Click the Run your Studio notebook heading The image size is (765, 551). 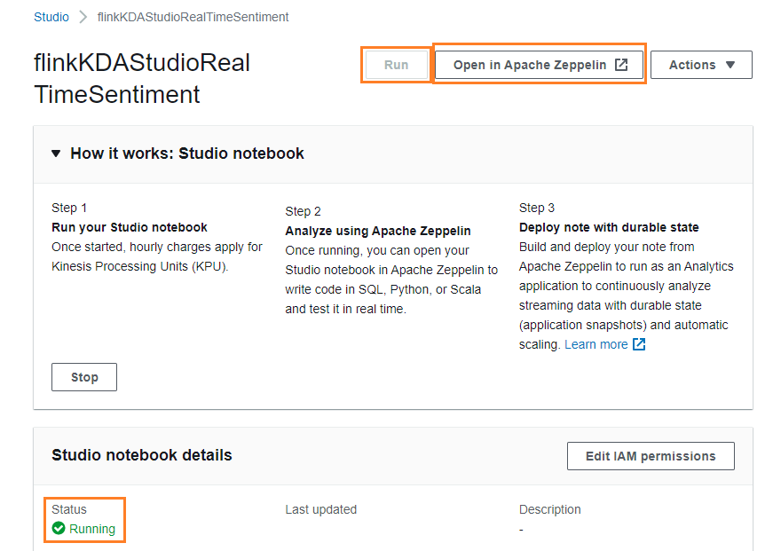point(130,227)
